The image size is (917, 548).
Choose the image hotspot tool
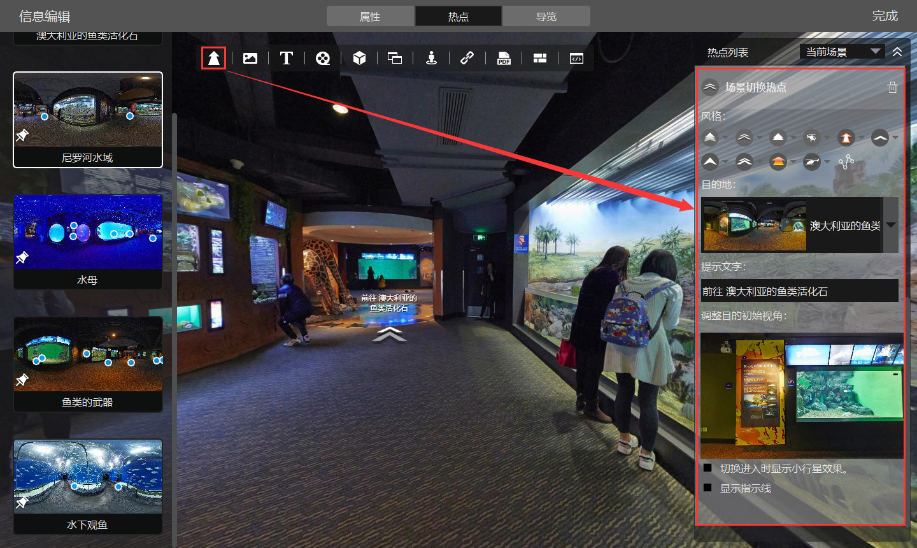coord(250,59)
